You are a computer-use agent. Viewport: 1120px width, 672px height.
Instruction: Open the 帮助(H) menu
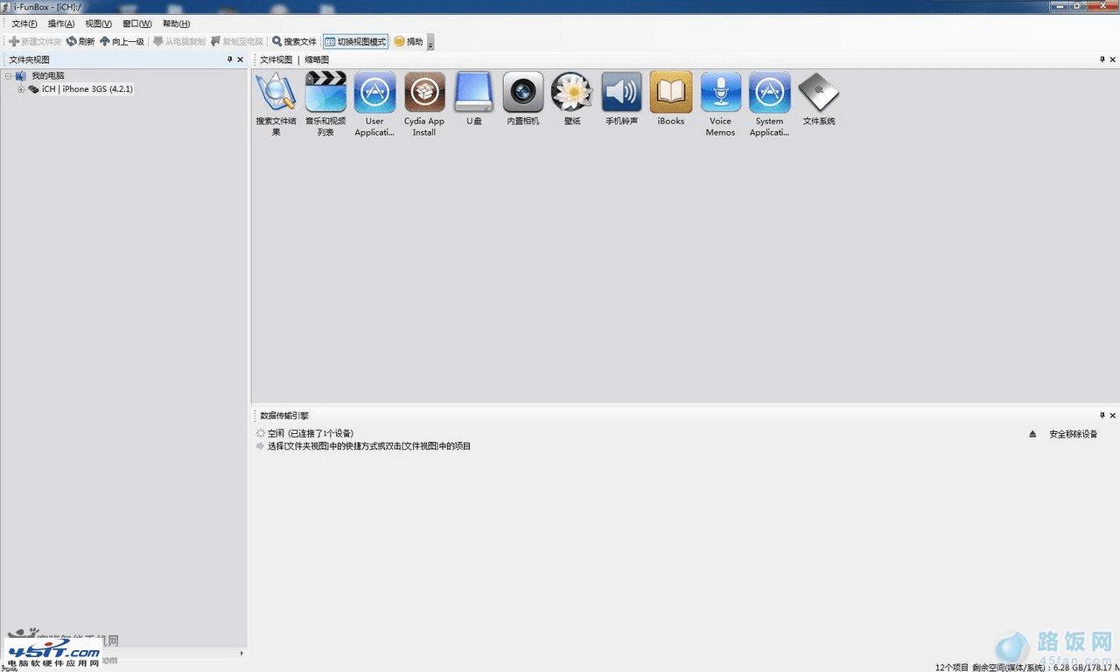tap(176, 24)
